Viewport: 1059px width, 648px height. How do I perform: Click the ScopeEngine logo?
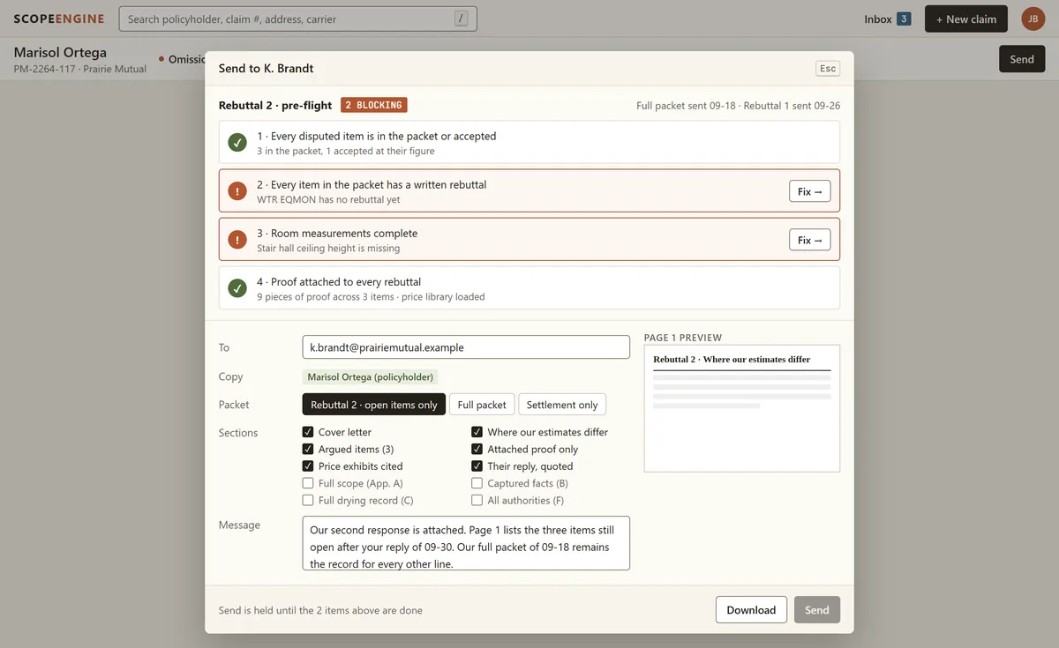pos(59,19)
